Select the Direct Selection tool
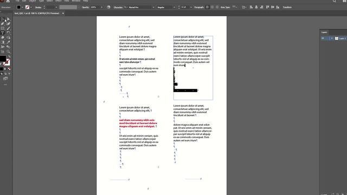347x195 pixels. pyautogui.click(x=8, y=19)
